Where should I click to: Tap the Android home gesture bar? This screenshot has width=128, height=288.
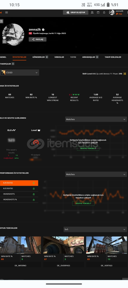(64, 284)
